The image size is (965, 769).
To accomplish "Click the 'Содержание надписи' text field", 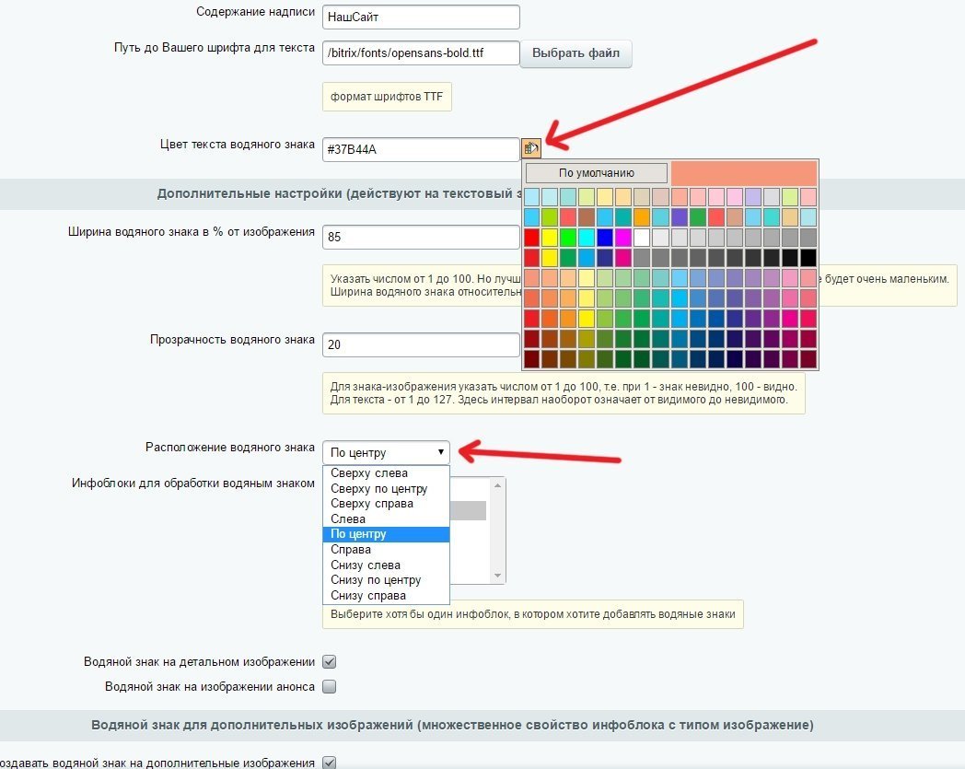I will click(421, 17).
